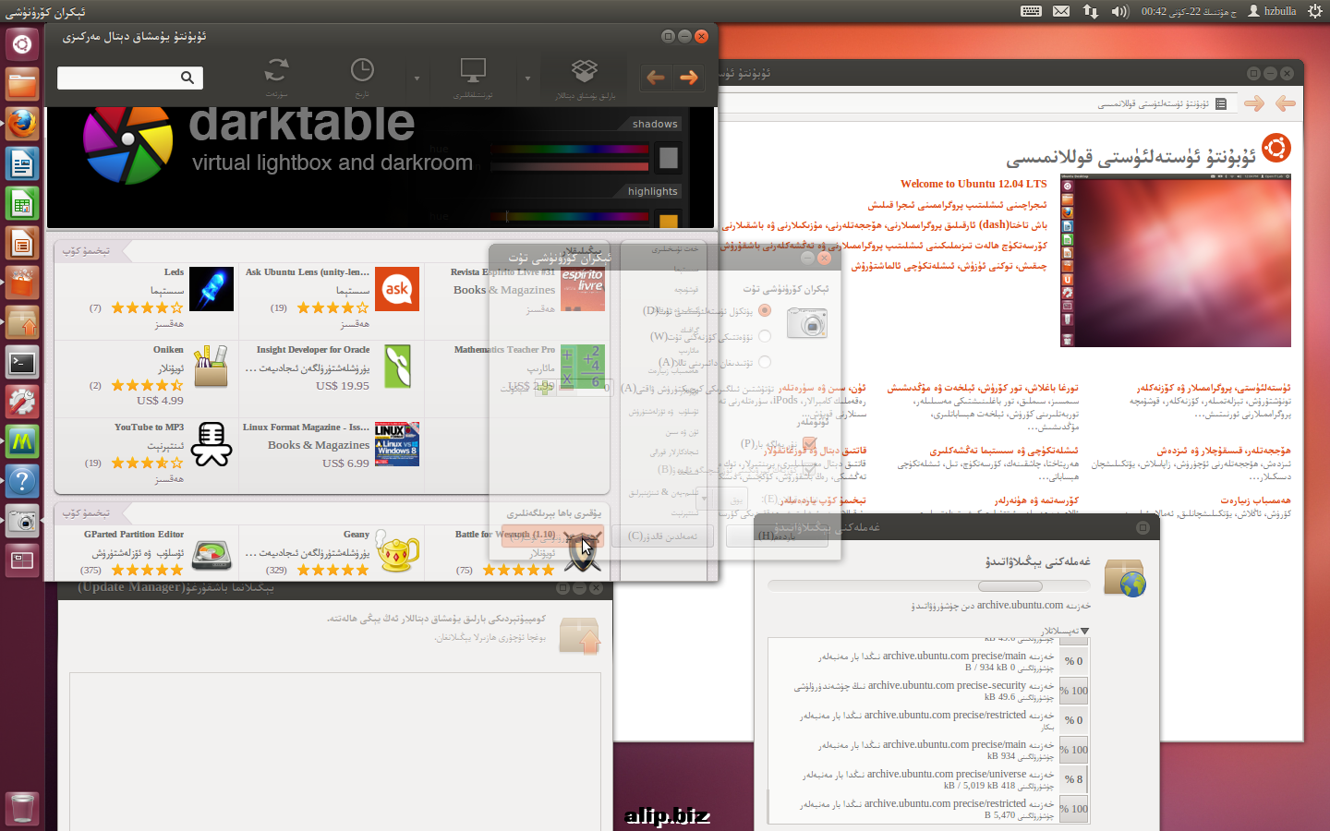The width and height of the screenshot is (1330, 831).
Task: Click the darktable featured banner
Action: coord(381,167)
